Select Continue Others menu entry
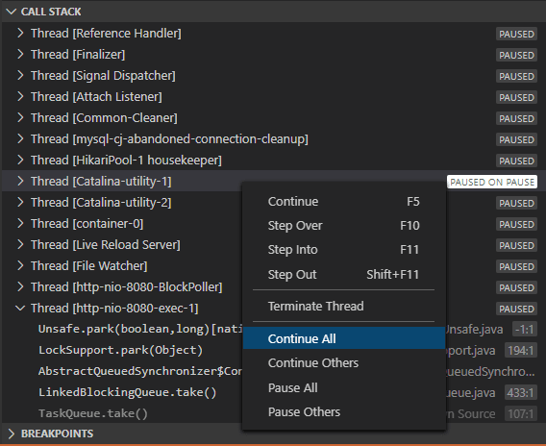Image resolution: width=546 pixels, height=446 pixels. [x=344, y=363]
